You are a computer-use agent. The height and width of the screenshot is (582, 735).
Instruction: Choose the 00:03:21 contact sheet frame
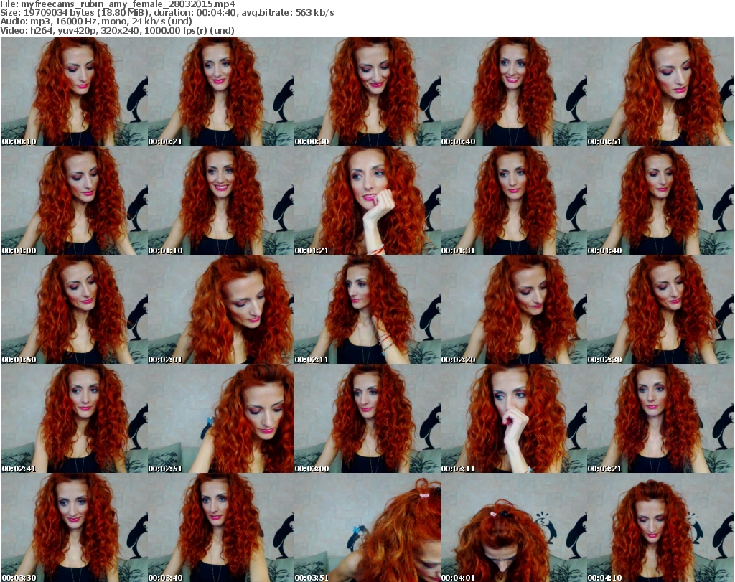pyautogui.click(x=660, y=418)
